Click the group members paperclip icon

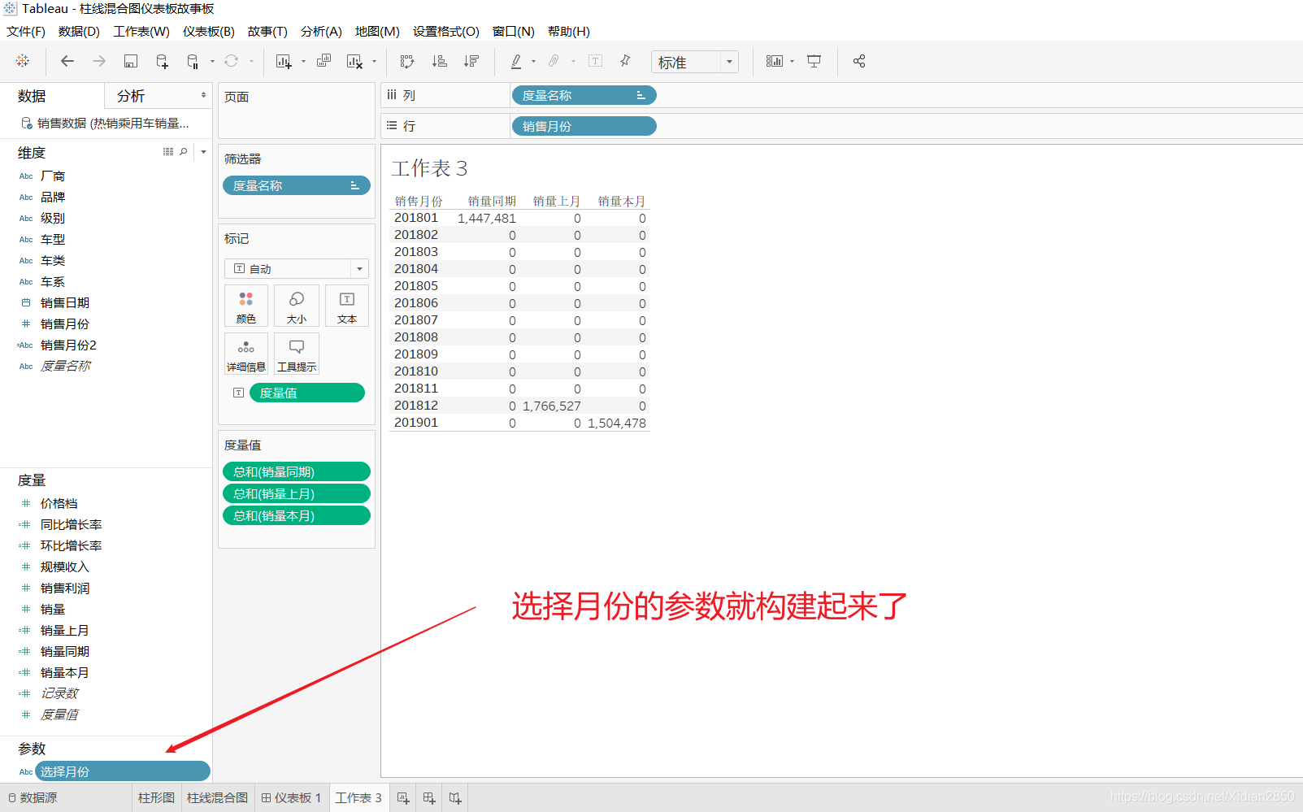(x=554, y=61)
